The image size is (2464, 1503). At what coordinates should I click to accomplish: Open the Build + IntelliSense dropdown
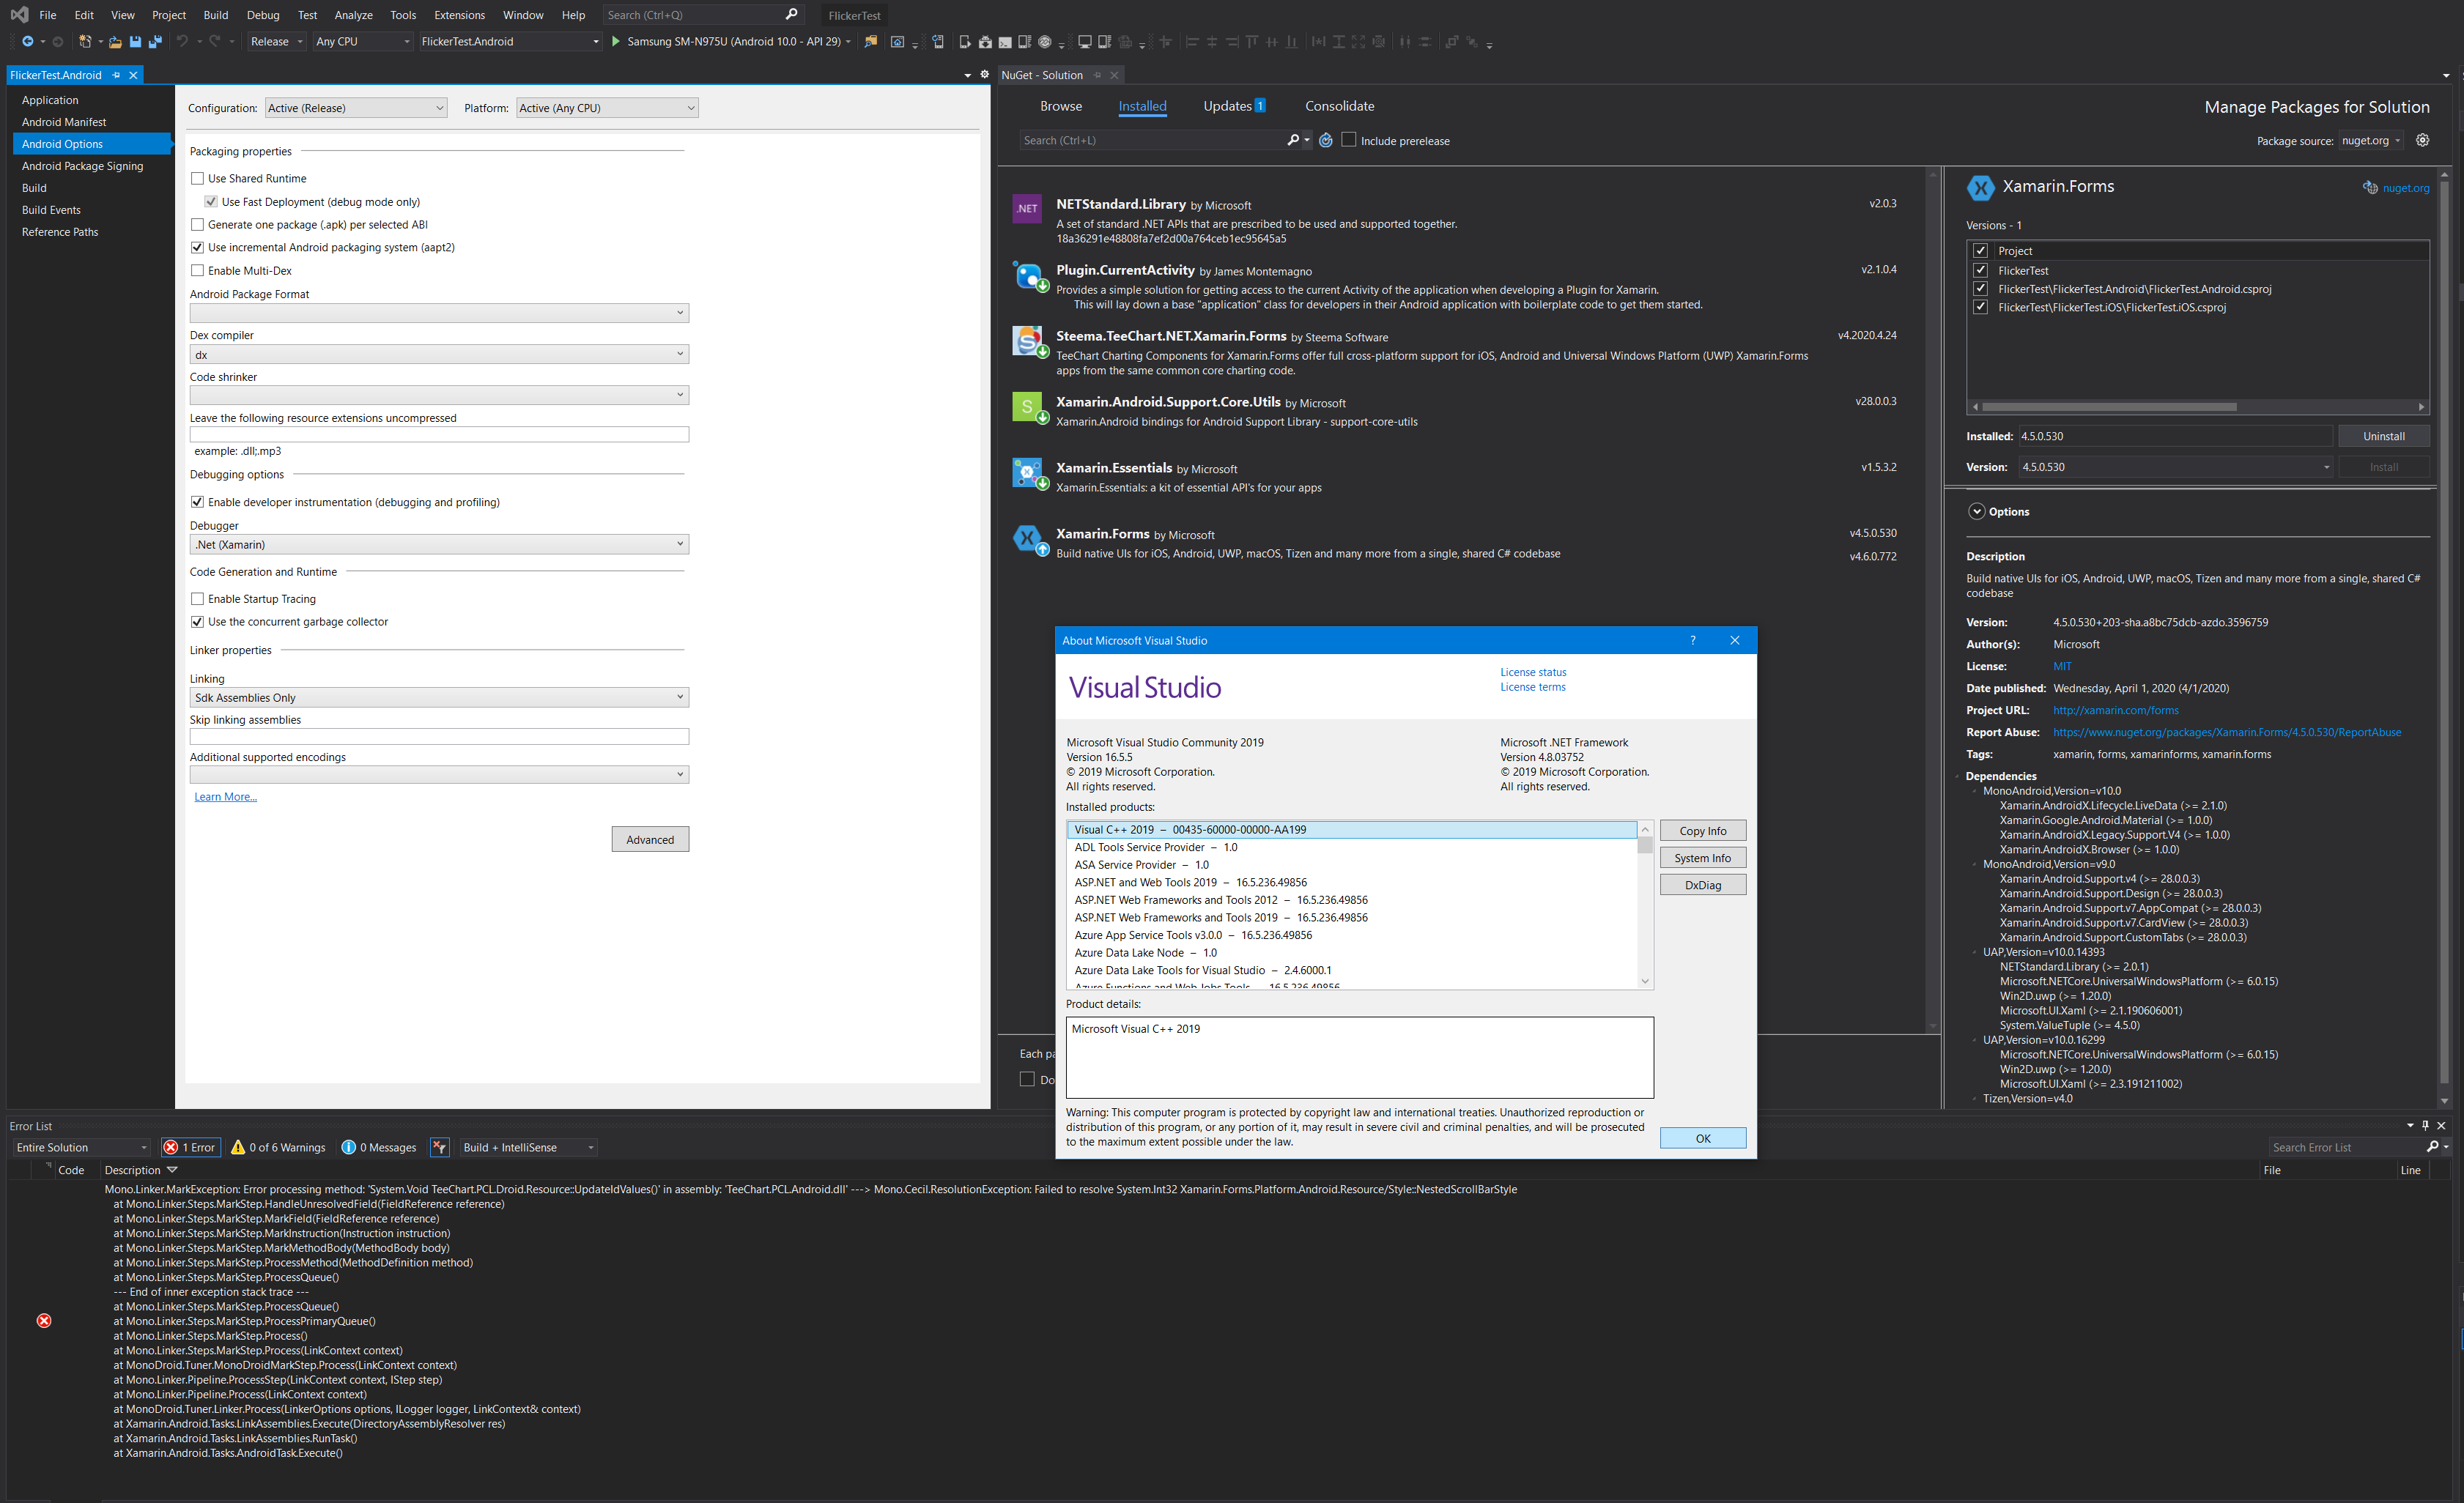pos(528,1147)
